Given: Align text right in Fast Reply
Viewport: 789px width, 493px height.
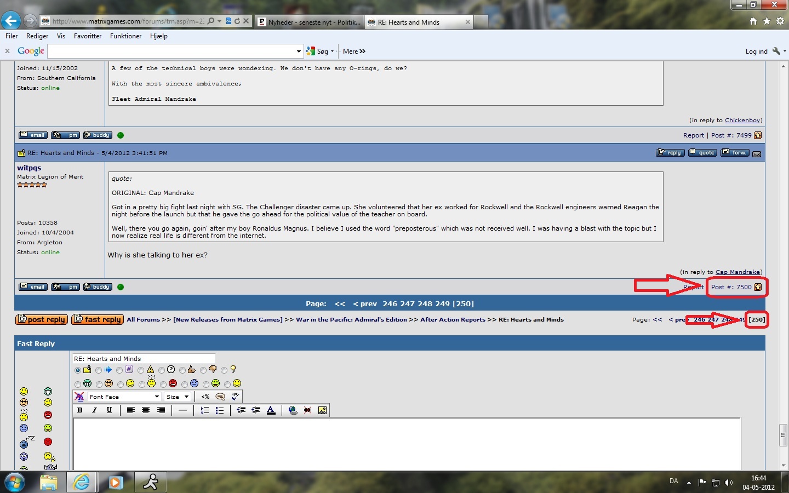Looking at the screenshot, I should tap(161, 410).
